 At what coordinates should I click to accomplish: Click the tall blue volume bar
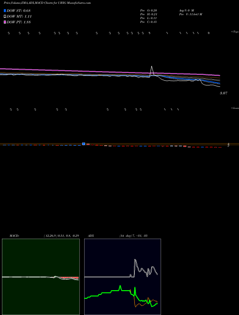click(84, 144)
